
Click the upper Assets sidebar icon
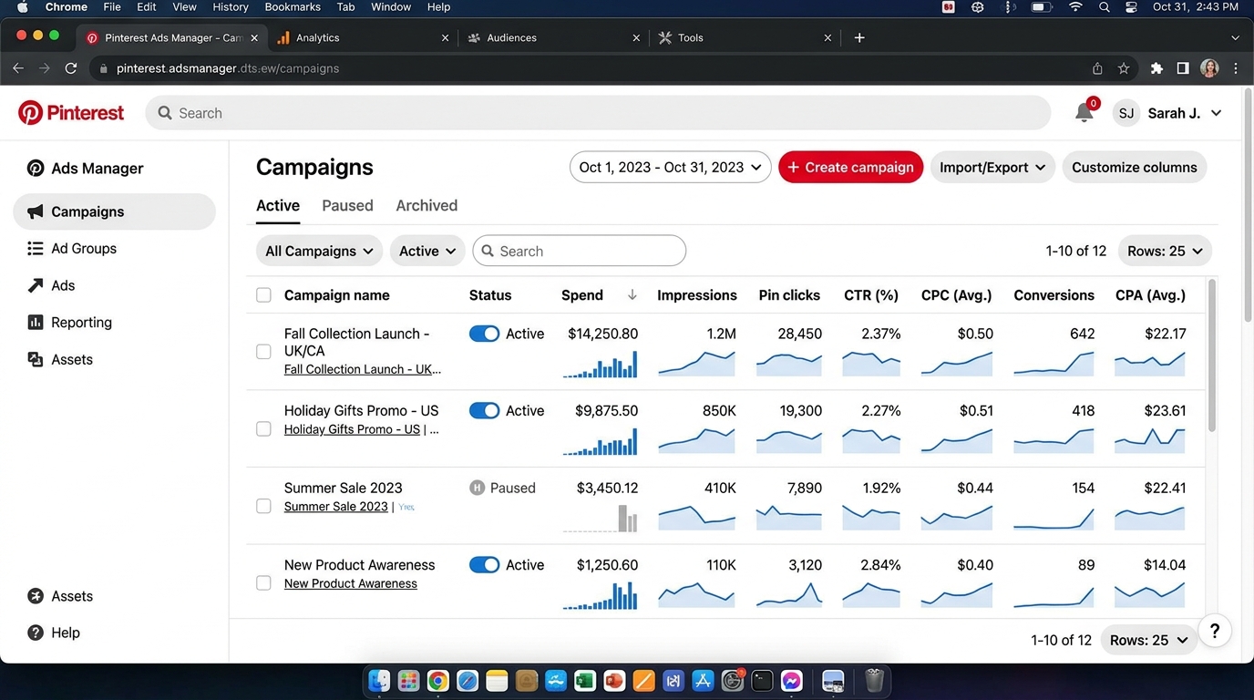(36, 359)
